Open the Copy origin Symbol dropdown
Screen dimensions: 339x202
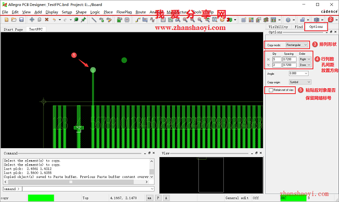click(x=300, y=82)
